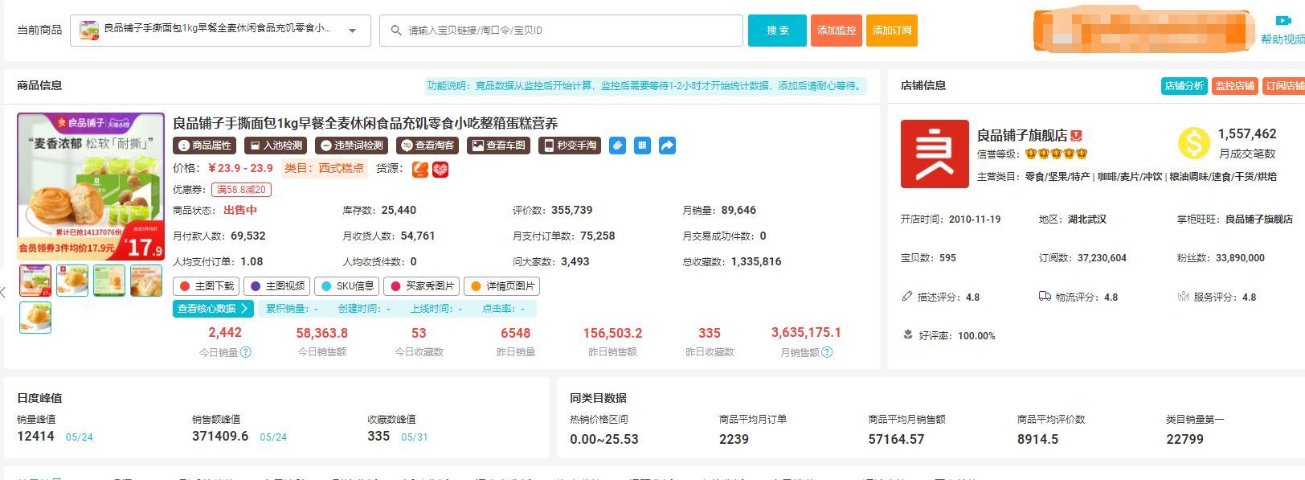Click 热销价格区间 value 0.00~25.53
1305x480 pixels.
coord(604,439)
